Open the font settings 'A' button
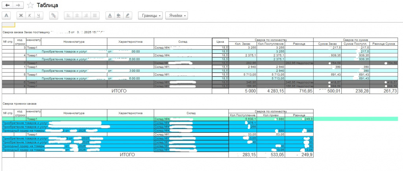The height and width of the screenshot is (171, 403). [6, 16]
